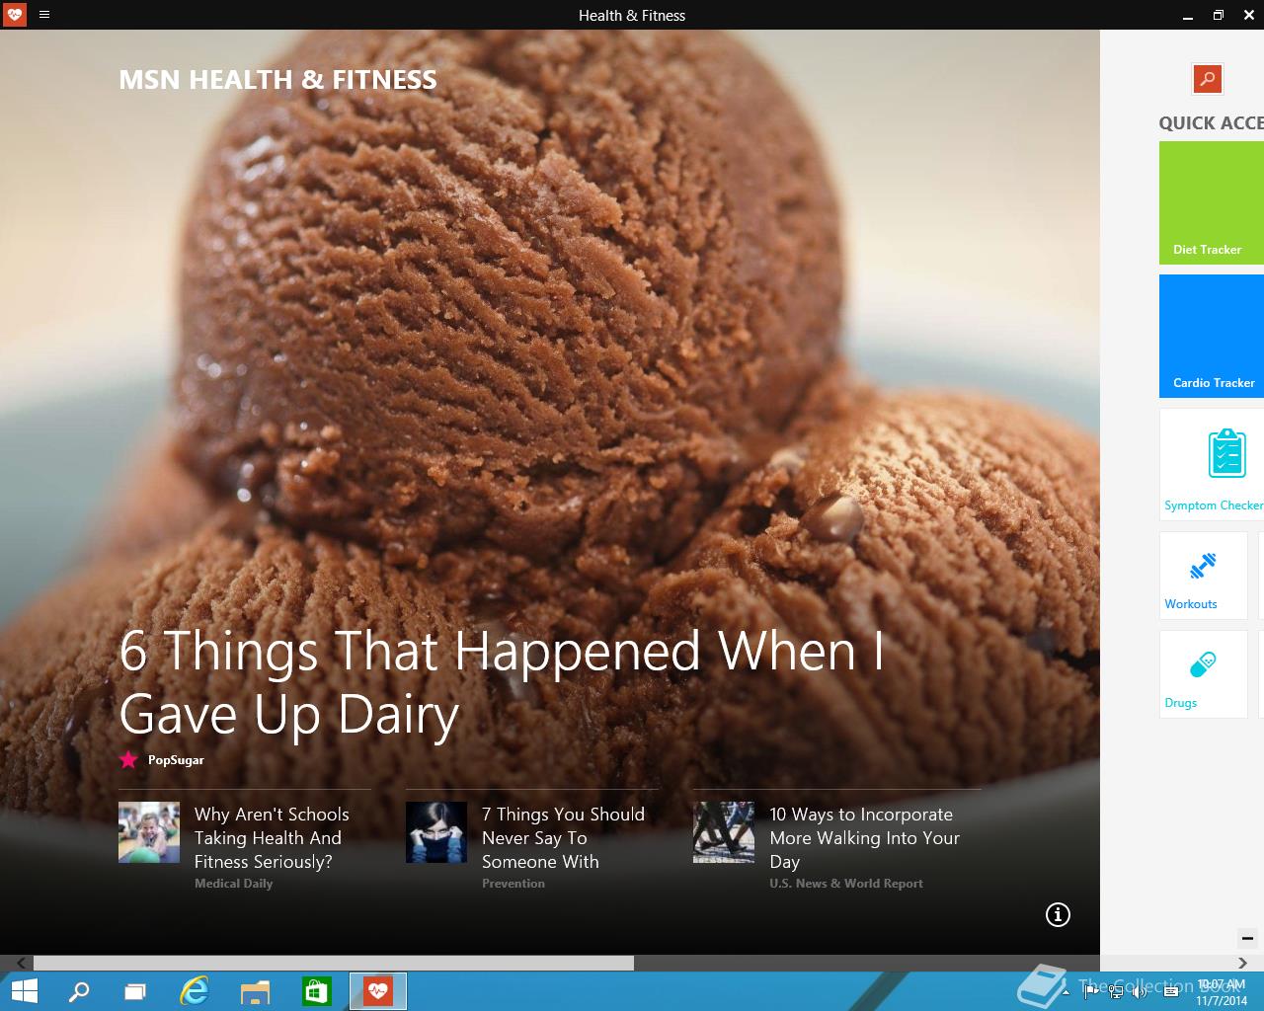The image size is (1264, 1011).
Task: Click the walking article thumbnail
Action: [x=724, y=832]
